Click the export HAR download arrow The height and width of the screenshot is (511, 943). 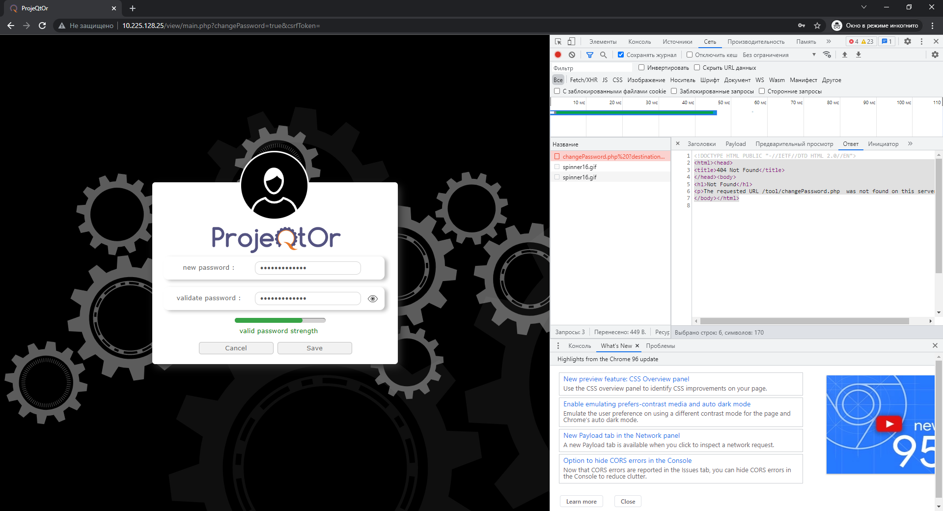click(859, 55)
